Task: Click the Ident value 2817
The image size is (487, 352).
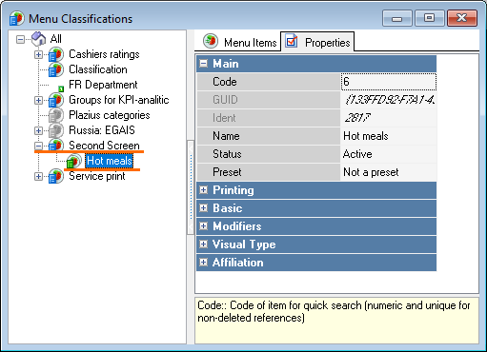Action: click(x=389, y=118)
